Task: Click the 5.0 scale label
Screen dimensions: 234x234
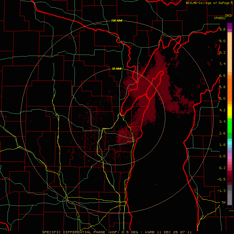Action: (222, 99)
